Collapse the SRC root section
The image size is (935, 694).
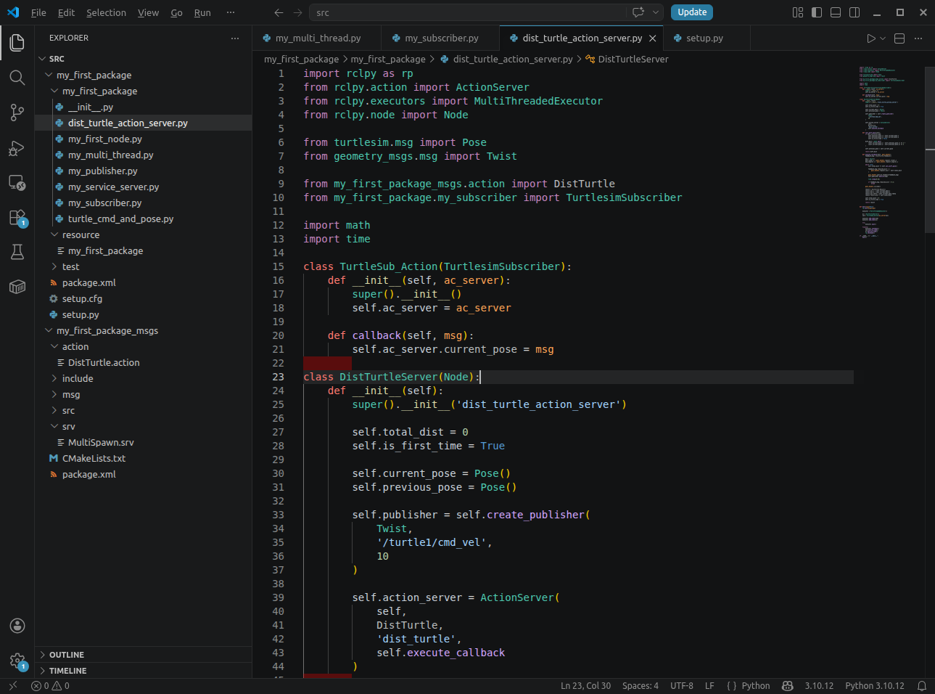tap(143, 59)
